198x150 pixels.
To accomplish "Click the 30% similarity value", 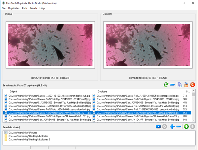I will (185, 99).
